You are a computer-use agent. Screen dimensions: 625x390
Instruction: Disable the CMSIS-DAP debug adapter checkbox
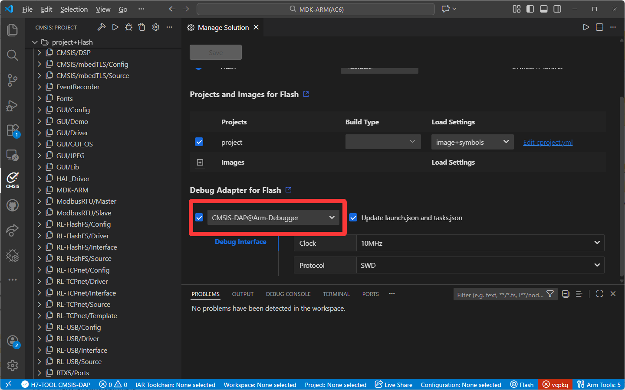(199, 218)
